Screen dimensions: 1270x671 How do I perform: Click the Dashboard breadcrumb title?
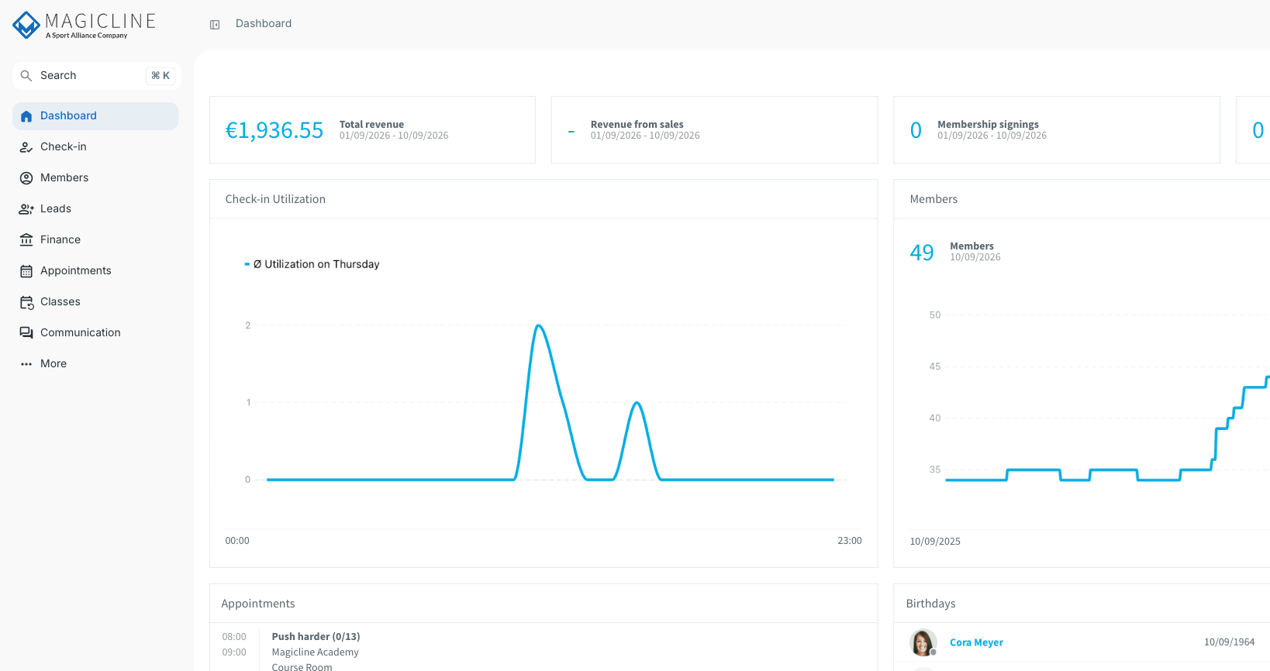[264, 24]
